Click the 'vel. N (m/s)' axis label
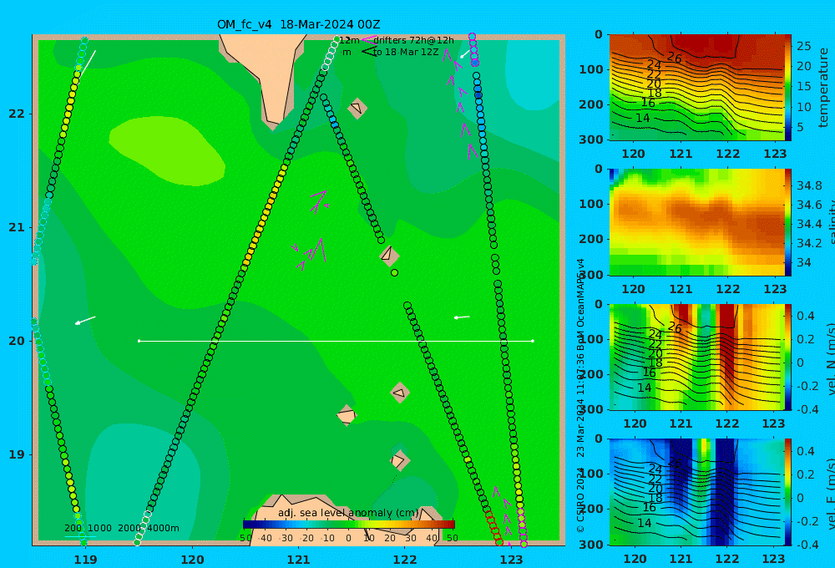 [830, 358]
